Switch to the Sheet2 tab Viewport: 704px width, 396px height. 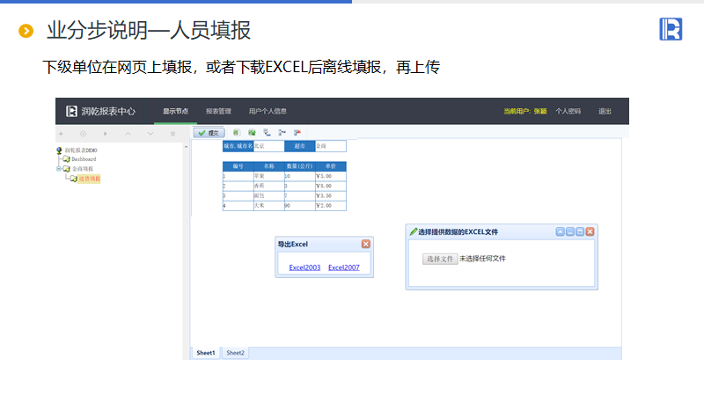[x=235, y=353]
